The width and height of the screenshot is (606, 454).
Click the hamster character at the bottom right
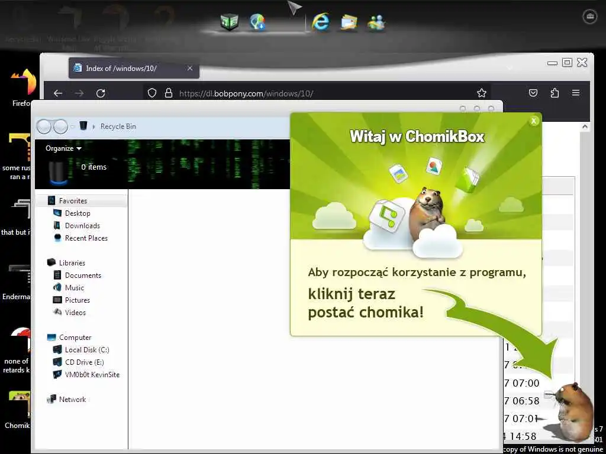573,412
